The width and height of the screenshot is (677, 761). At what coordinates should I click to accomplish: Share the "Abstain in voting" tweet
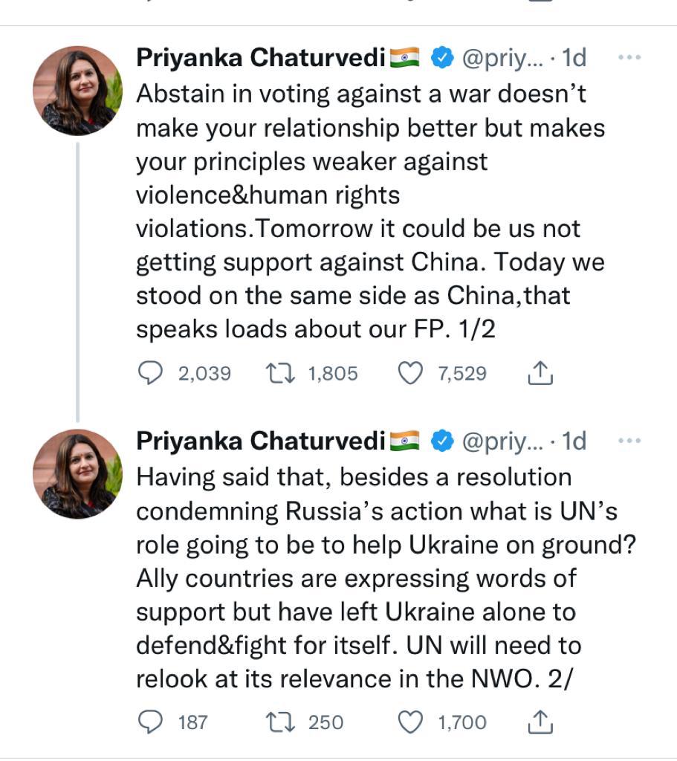point(540,372)
